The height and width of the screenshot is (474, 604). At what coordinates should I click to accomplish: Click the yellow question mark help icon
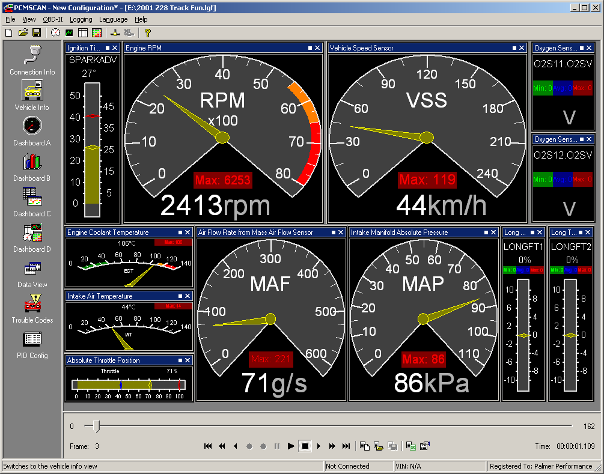(147, 32)
